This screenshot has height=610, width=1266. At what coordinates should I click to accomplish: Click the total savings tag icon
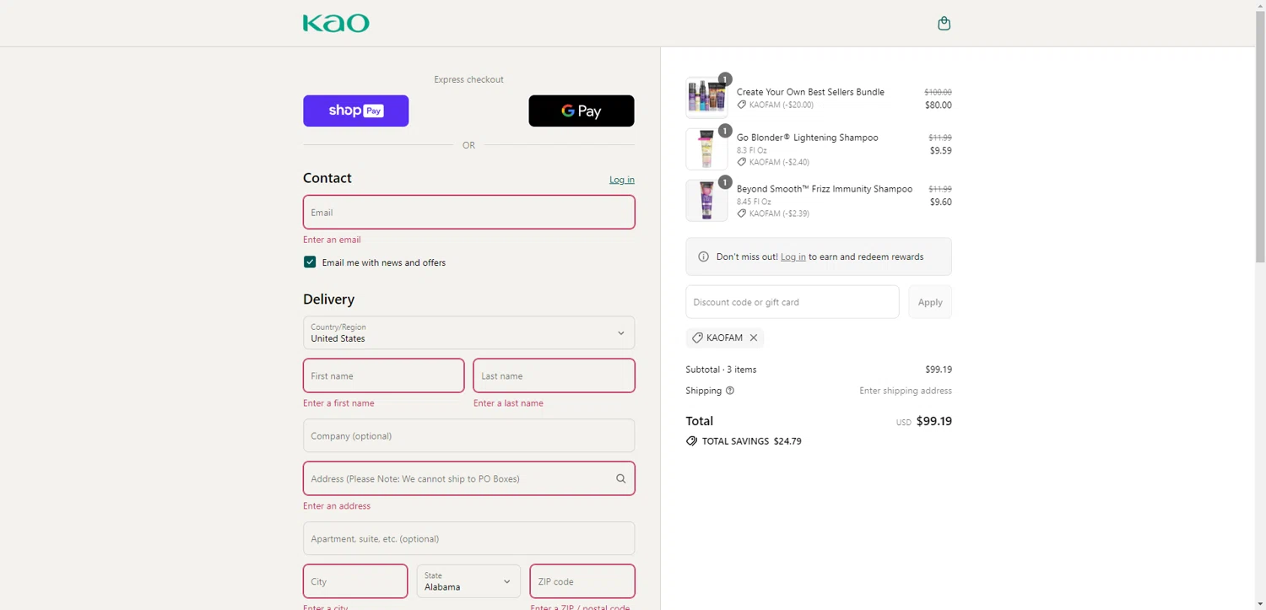pos(691,441)
